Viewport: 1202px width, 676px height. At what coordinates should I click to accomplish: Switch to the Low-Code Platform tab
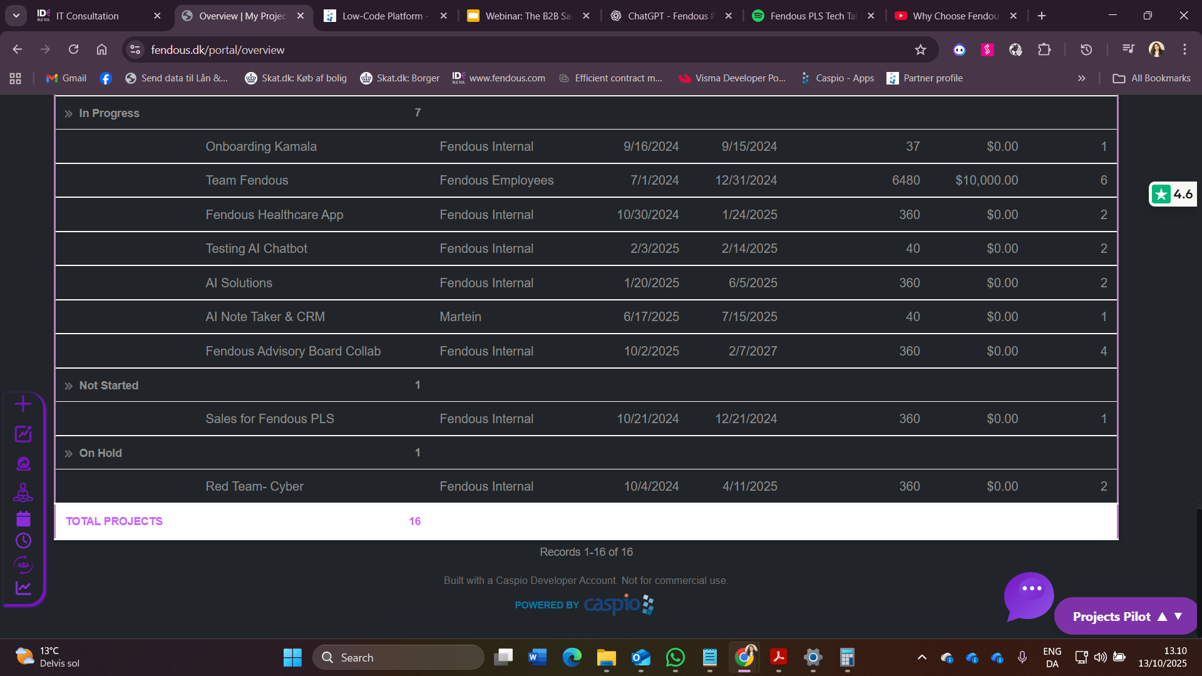point(382,16)
